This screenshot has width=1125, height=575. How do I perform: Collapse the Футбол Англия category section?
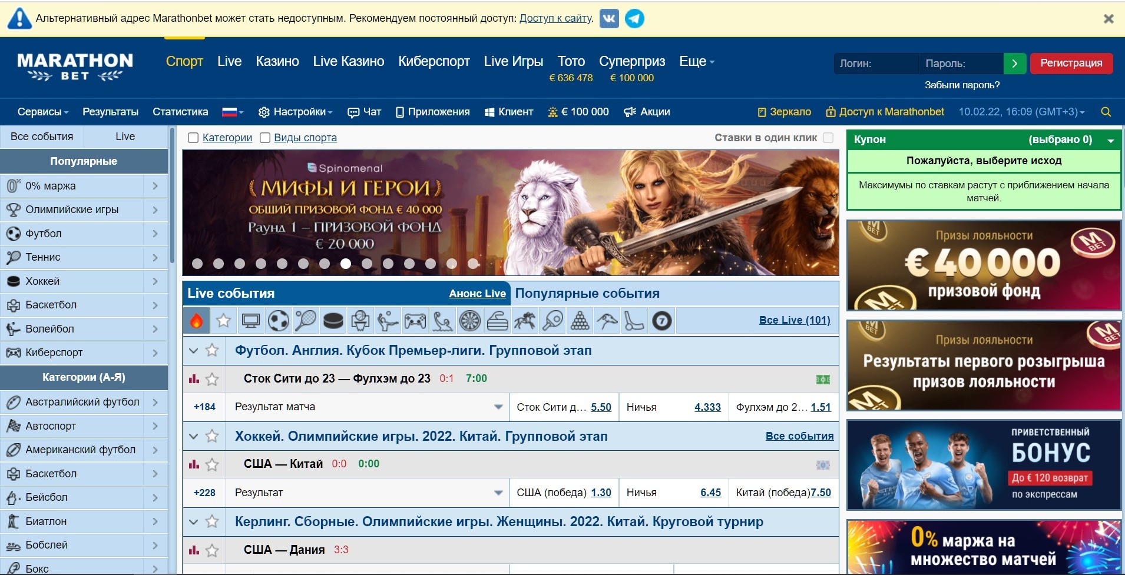pos(193,351)
